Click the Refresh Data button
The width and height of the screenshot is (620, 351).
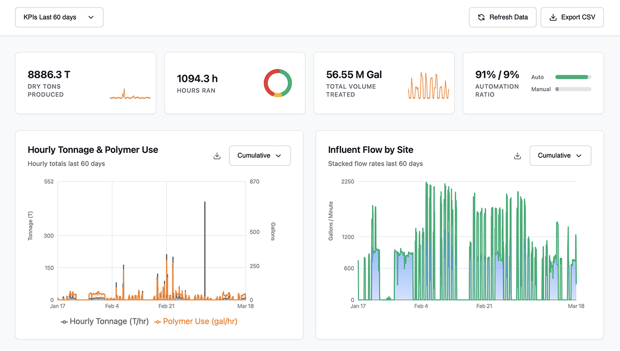click(x=503, y=17)
